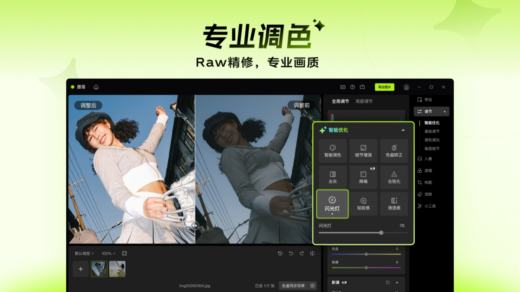Viewport: 520px width, 292px height.
Task: Open the help question mark icon
Action: pos(353,87)
